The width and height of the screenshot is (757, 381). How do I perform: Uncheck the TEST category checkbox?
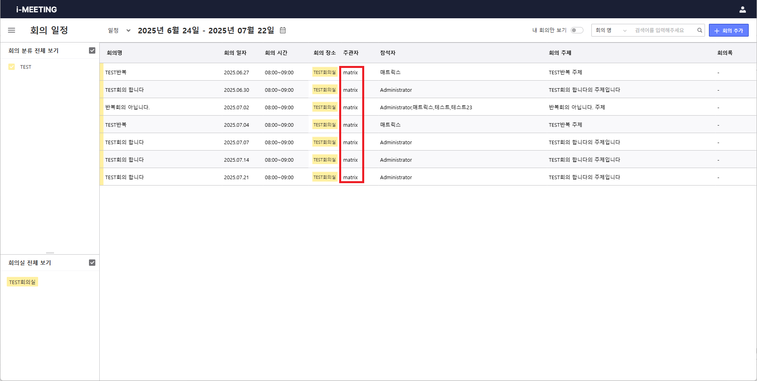click(x=12, y=67)
